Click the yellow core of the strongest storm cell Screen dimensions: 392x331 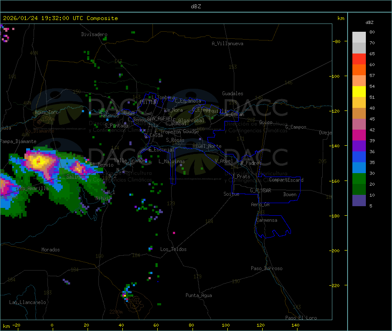(x=38, y=161)
